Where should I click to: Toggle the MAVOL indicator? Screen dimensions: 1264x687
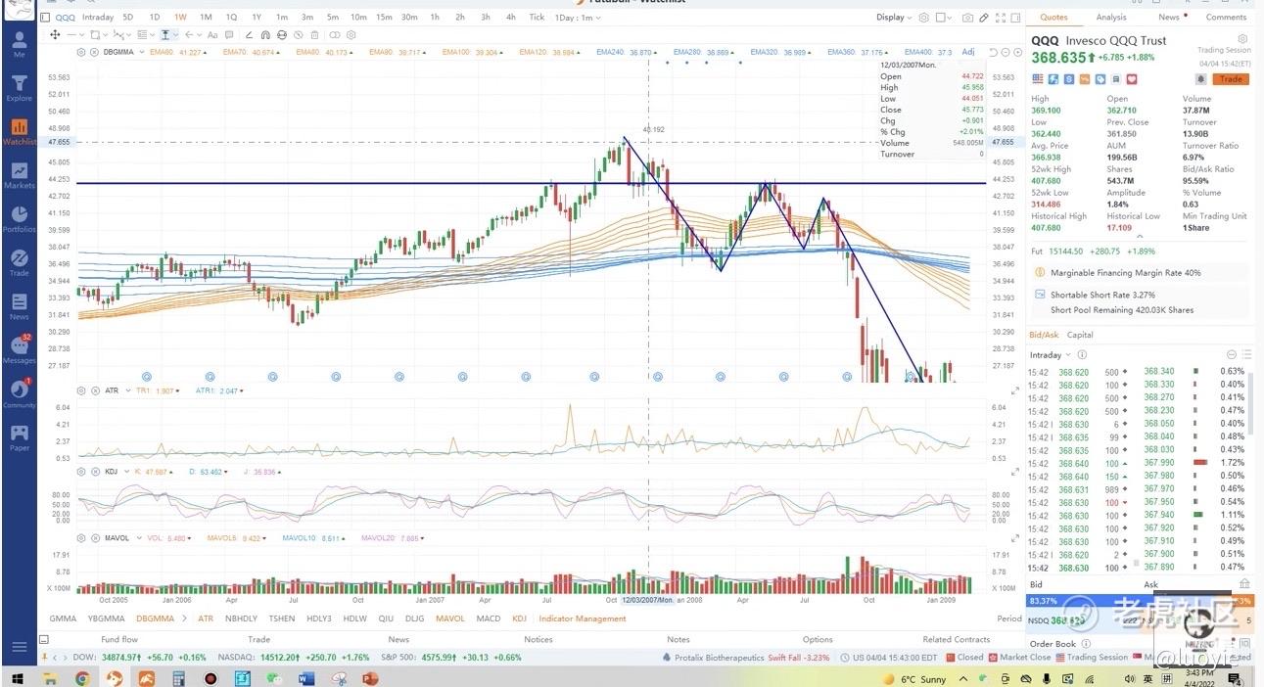click(x=450, y=618)
